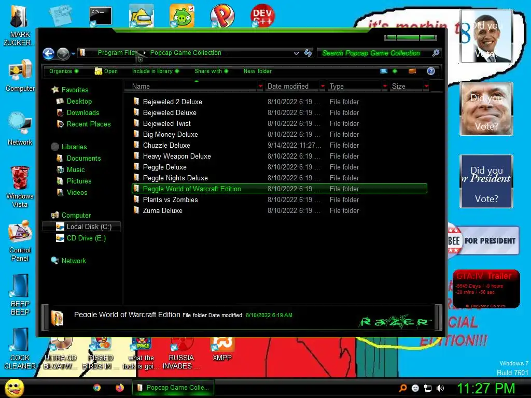Open help with the question mark icon
Viewport: 531px width, 398px height.
431,71
